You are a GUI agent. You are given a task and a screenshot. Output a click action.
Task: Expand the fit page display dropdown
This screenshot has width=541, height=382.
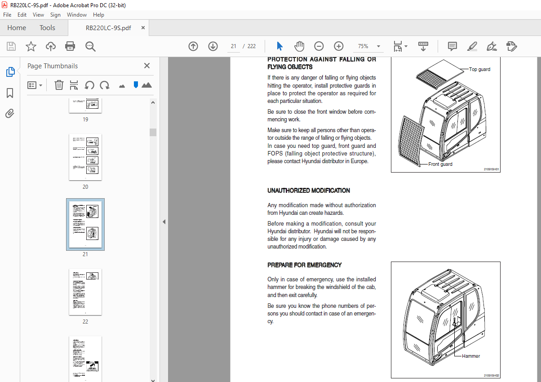pyautogui.click(x=406, y=46)
